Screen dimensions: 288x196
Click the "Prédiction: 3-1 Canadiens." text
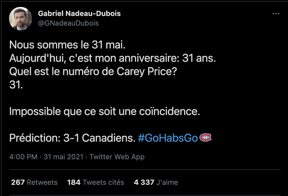72,138
